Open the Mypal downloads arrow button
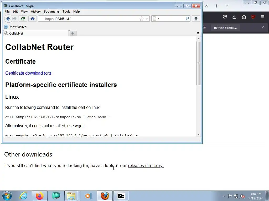Screen dimensions: 269x201 click(x=196, y=19)
